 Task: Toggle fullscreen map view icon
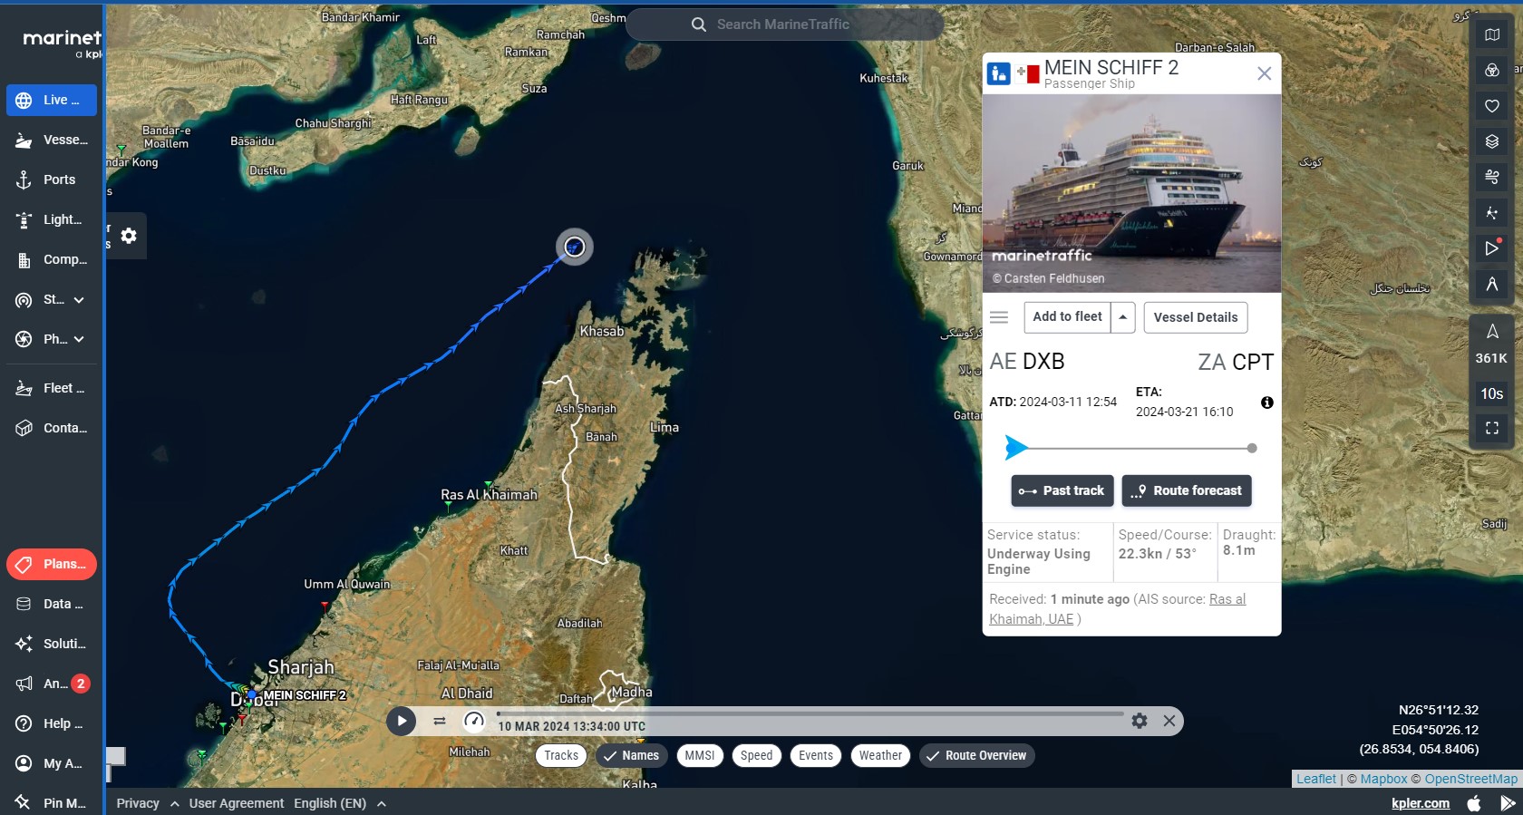1491,428
